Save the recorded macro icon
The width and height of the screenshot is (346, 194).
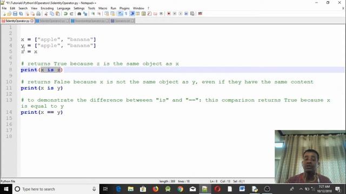point(192,14)
